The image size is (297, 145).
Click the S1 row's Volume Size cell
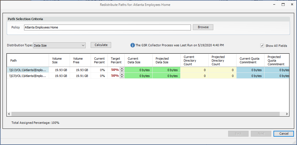(x=59, y=70)
